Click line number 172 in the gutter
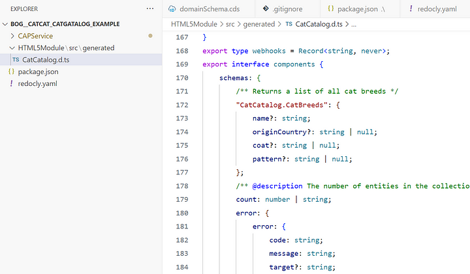470x274 pixels. [182, 105]
